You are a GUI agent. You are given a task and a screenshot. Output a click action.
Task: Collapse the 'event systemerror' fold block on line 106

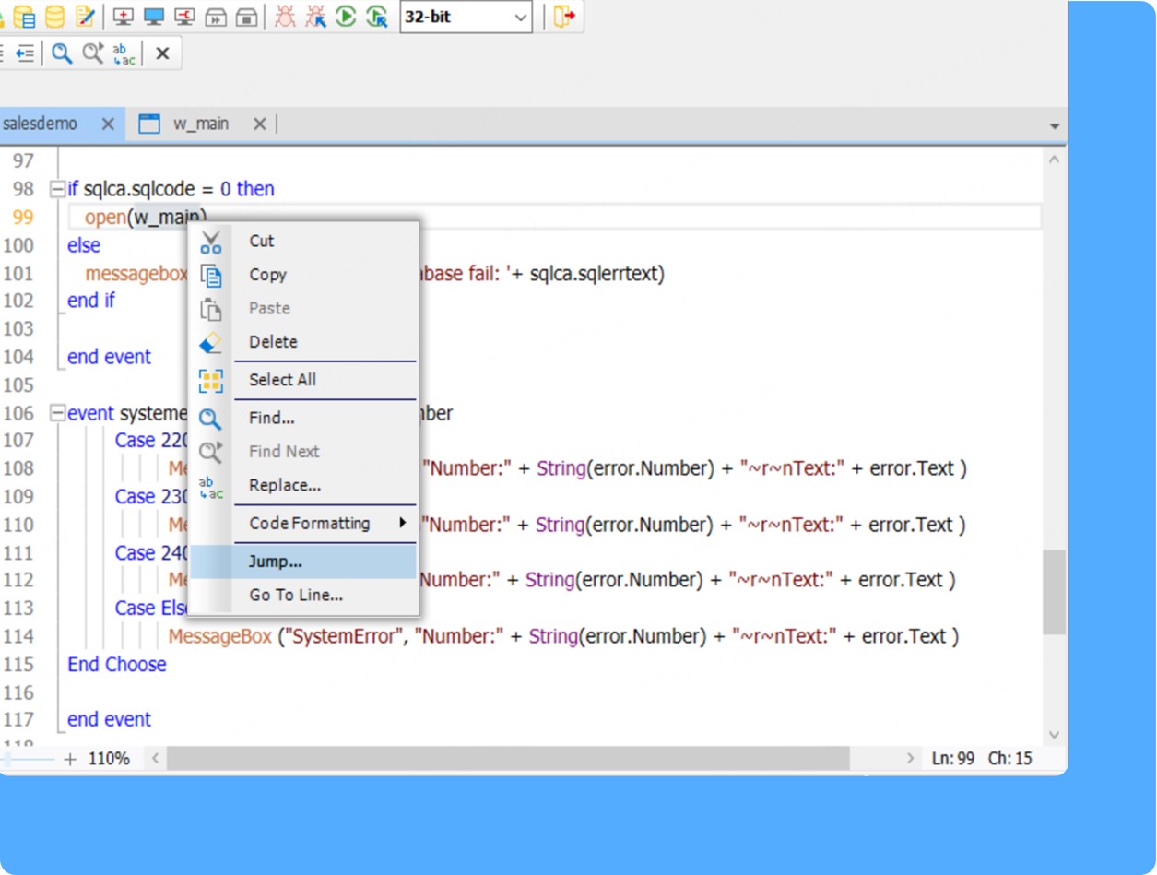[x=57, y=413]
